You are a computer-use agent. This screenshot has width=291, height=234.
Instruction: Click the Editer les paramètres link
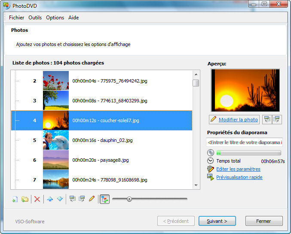(x=238, y=169)
